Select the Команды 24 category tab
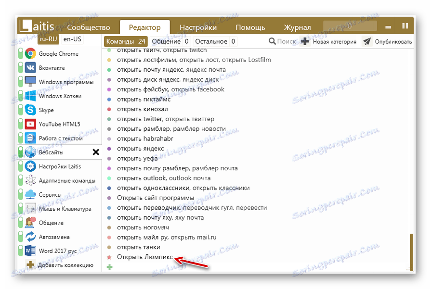Viewport: 431px width, 289px height. 126,41
